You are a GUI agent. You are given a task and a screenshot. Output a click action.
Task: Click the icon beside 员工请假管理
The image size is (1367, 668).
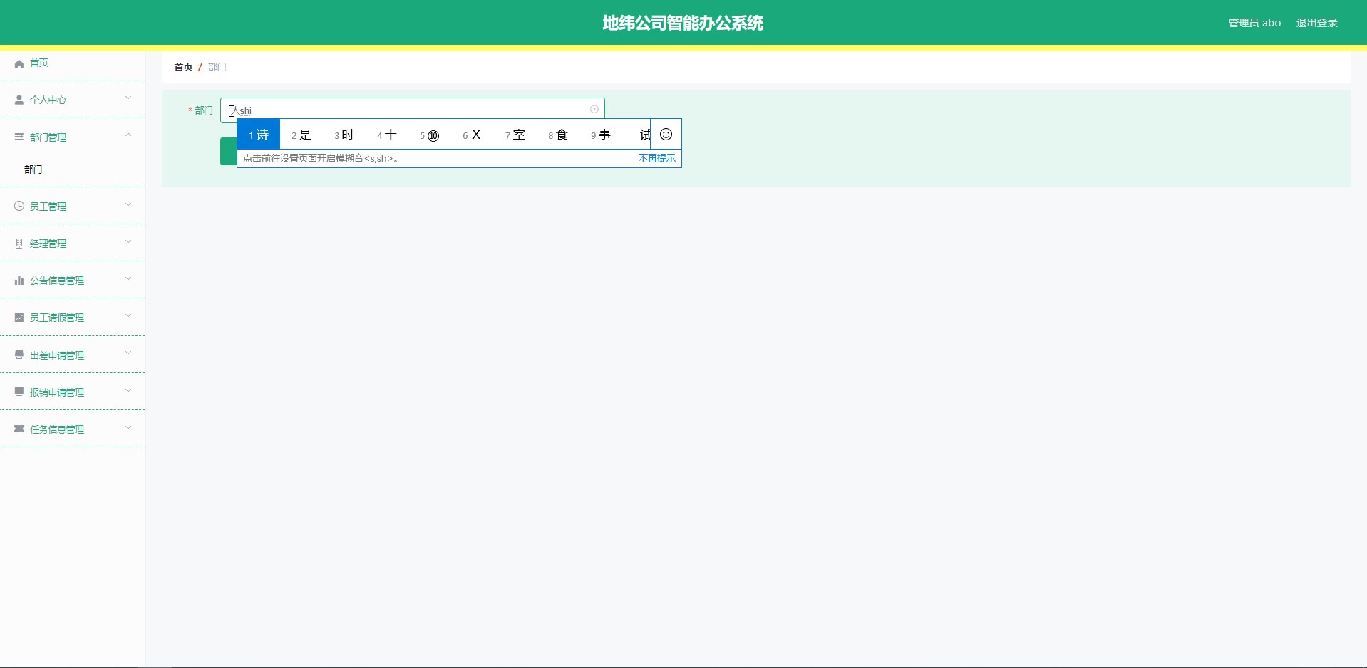click(19, 318)
